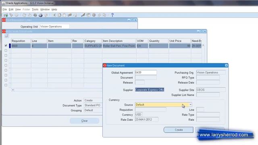This screenshot has width=258, height=145.
Task: Click the Paste toolbar icon
Action: pos(64,15)
